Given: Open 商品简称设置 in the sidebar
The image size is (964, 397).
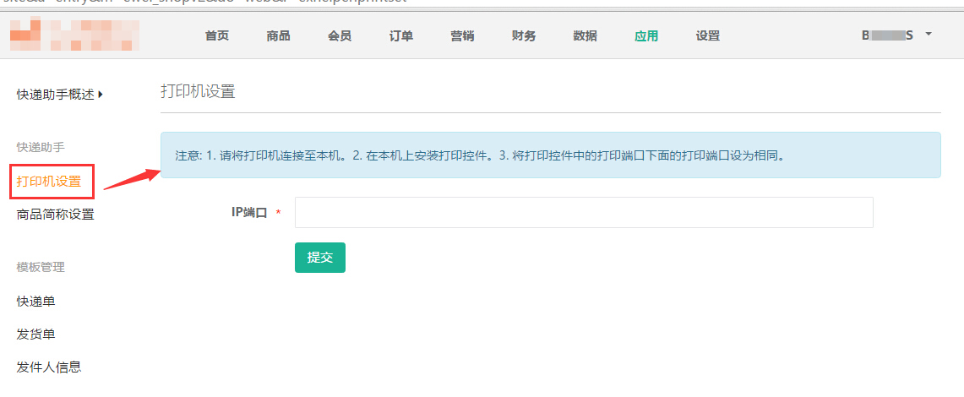Looking at the screenshot, I should [x=56, y=215].
